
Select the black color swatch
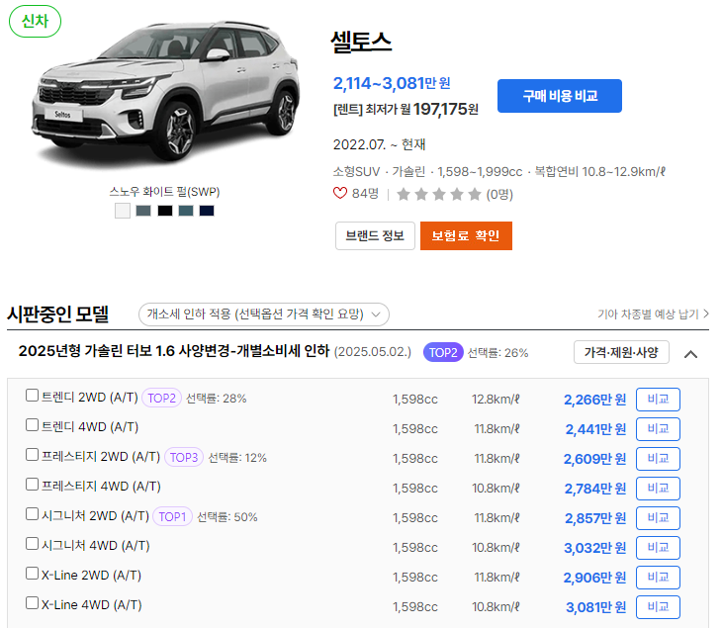165,211
